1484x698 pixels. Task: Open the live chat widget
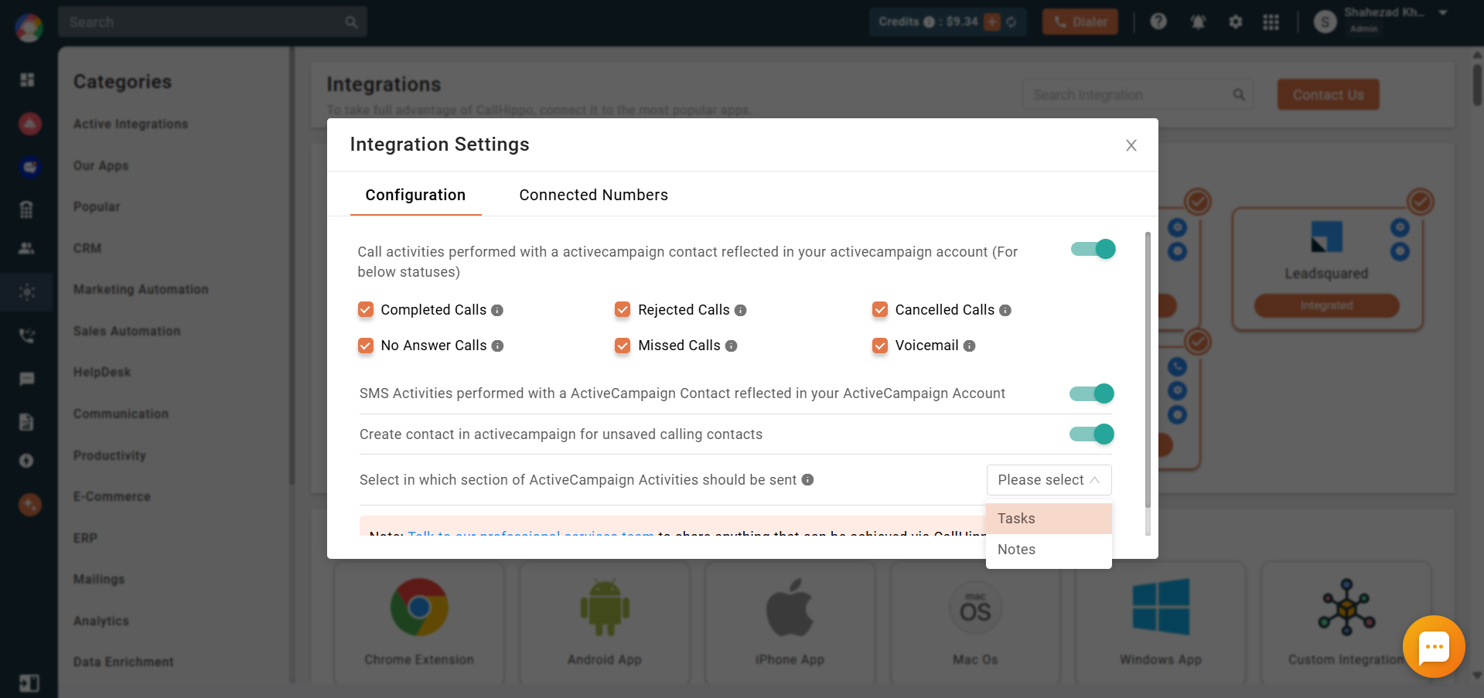click(1434, 647)
